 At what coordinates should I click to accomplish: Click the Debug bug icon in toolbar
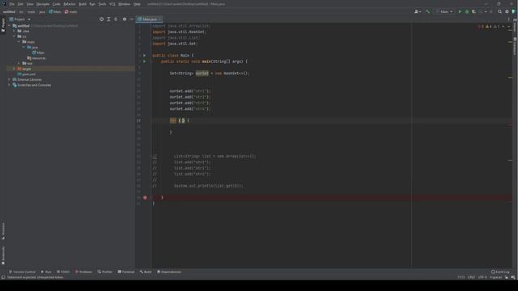(467, 11)
